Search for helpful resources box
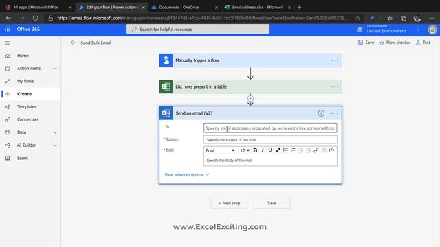Screen dimensions: 440x247 pyautogui.click(x=198, y=29)
